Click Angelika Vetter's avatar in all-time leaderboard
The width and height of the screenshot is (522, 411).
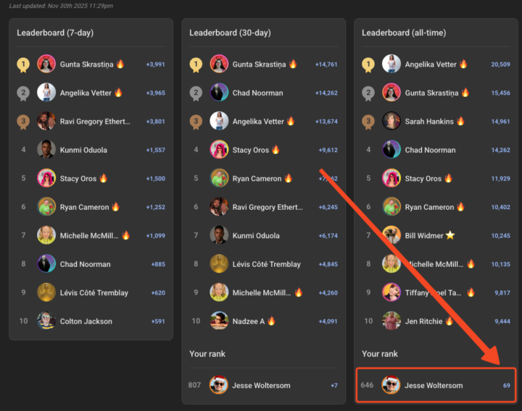point(391,64)
